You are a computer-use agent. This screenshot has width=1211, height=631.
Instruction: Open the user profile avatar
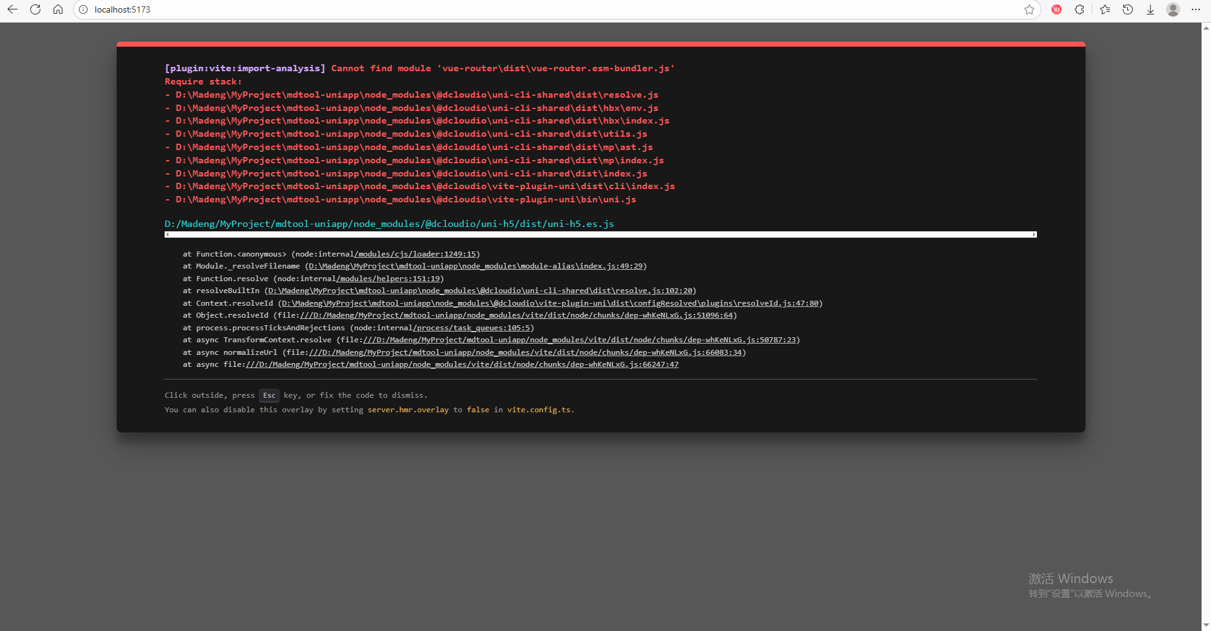click(x=1173, y=9)
